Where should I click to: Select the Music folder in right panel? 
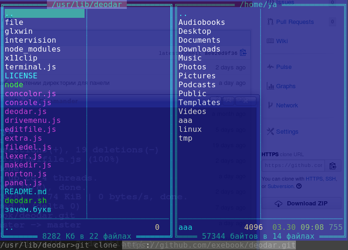tap(190, 58)
